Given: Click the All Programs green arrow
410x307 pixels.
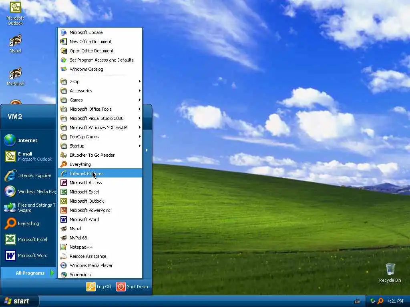Looking at the screenshot, I should click(x=52, y=273).
